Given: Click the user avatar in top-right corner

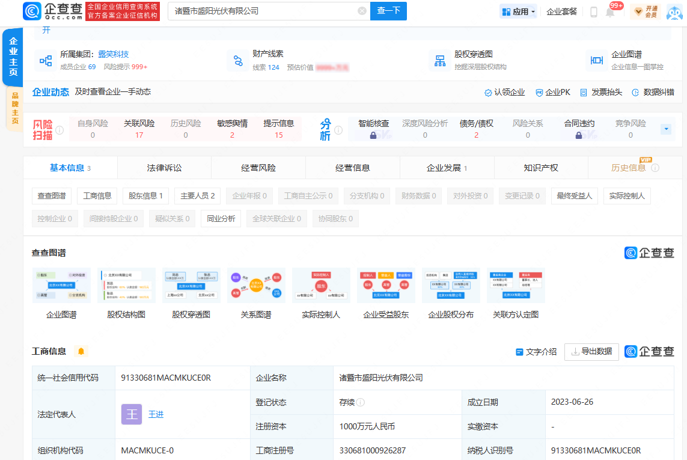Looking at the screenshot, I should 674,11.
